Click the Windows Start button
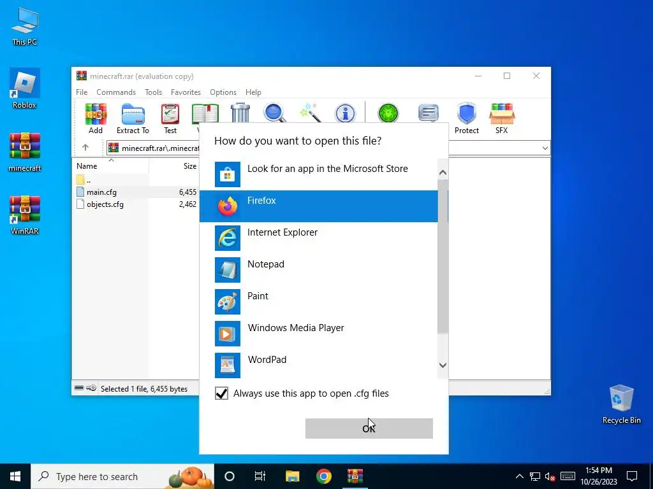The image size is (653, 489). (x=15, y=476)
